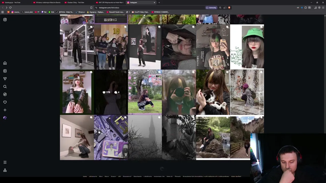Click the zoom magnifier in address bar
This screenshot has width=326, height=183.
(x=220, y=8)
